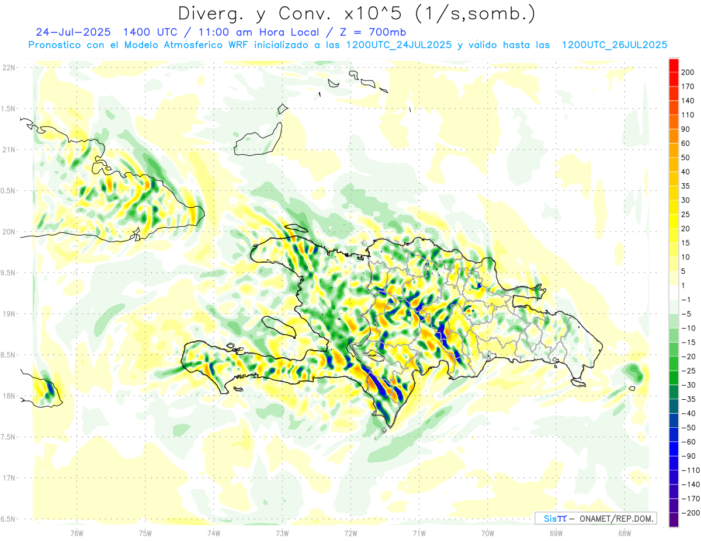This screenshot has width=701, height=541.
Task: Click the longitude label "69W"
Action: (x=556, y=532)
